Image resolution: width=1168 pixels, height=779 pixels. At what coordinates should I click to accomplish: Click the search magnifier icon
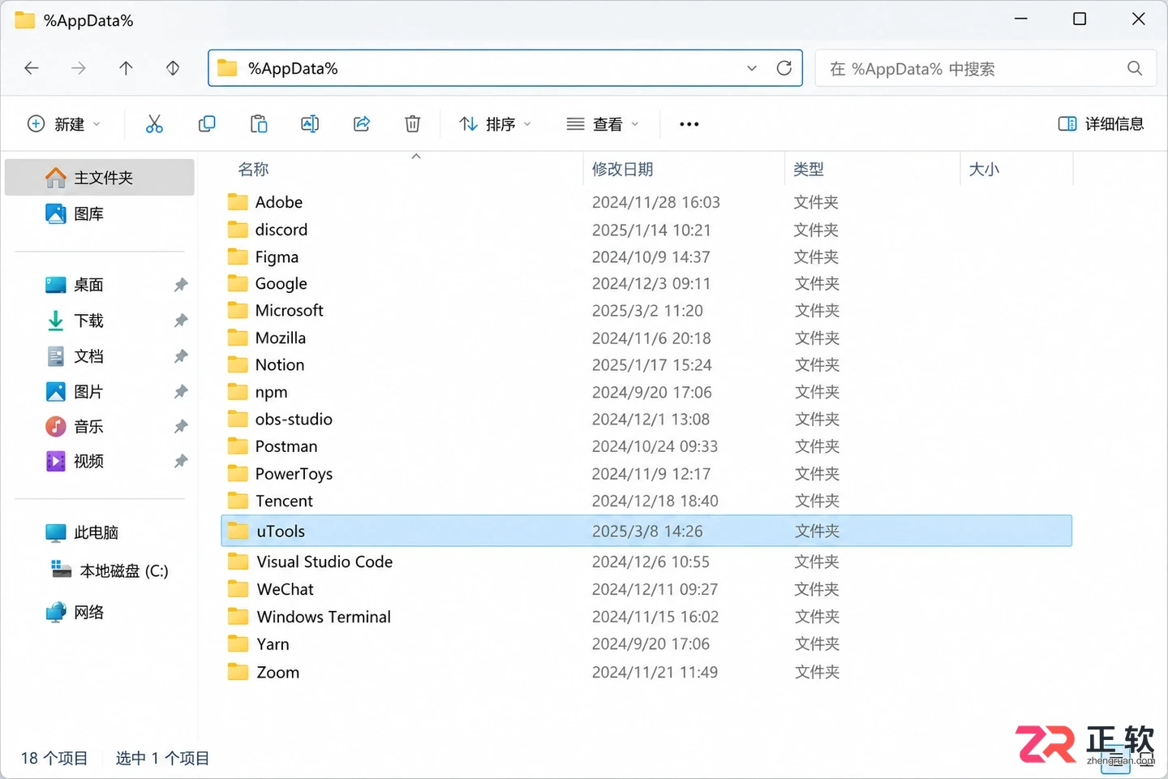pyautogui.click(x=1135, y=68)
